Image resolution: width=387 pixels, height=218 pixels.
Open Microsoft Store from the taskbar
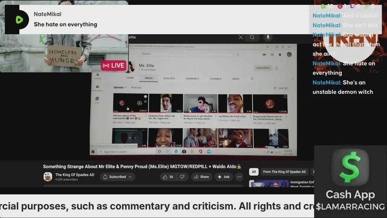click(x=184, y=151)
